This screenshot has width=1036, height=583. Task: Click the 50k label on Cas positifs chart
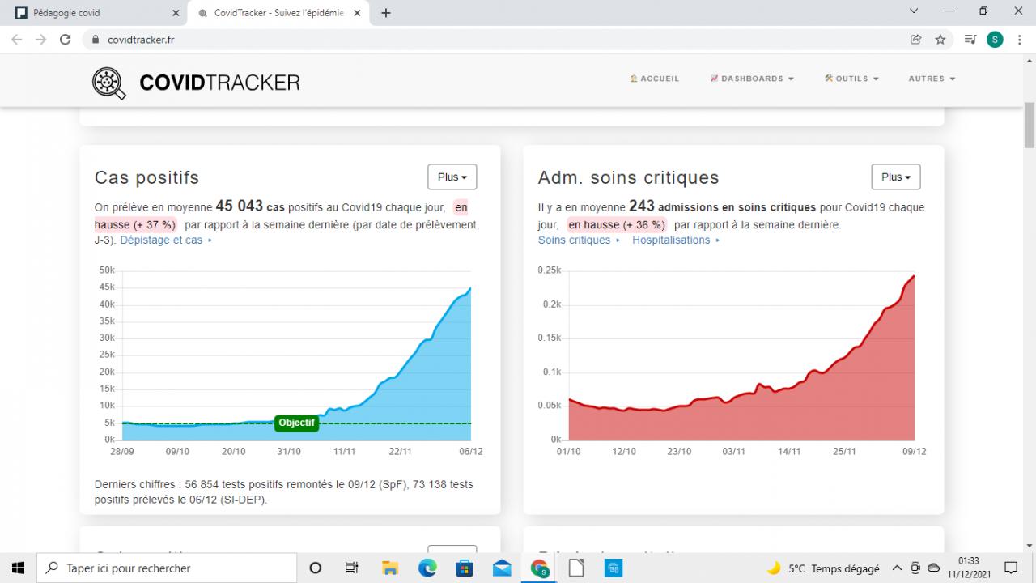click(107, 270)
